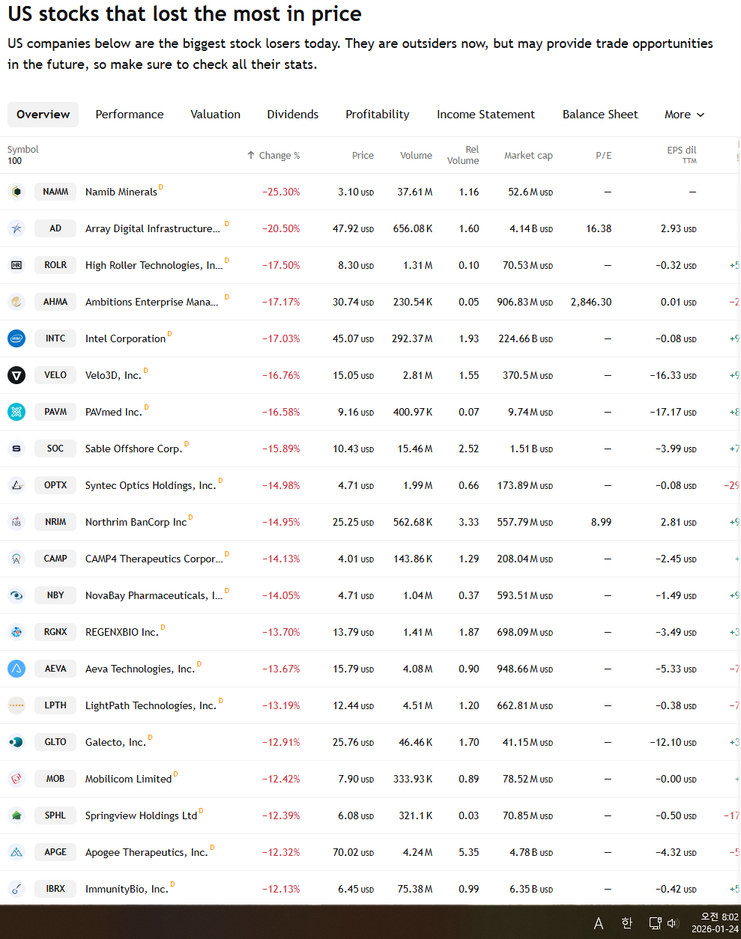
Task: Switch to the Dividends tab
Action: click(x=293, y=115)
